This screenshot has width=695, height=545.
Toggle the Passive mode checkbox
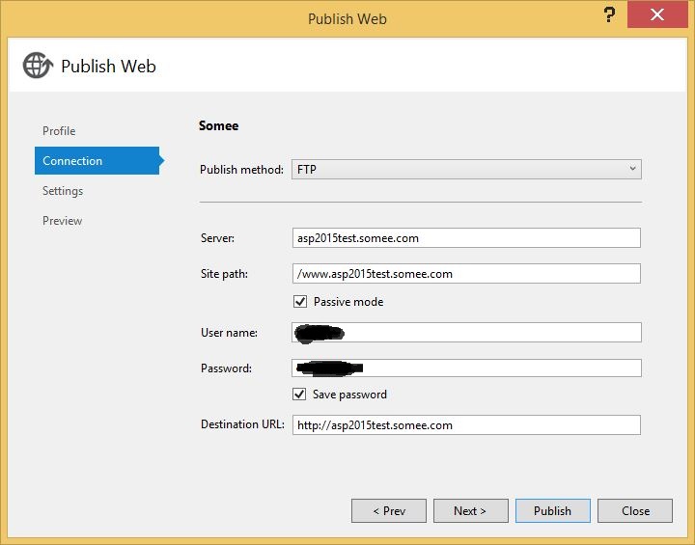click(x=300, y=302)
